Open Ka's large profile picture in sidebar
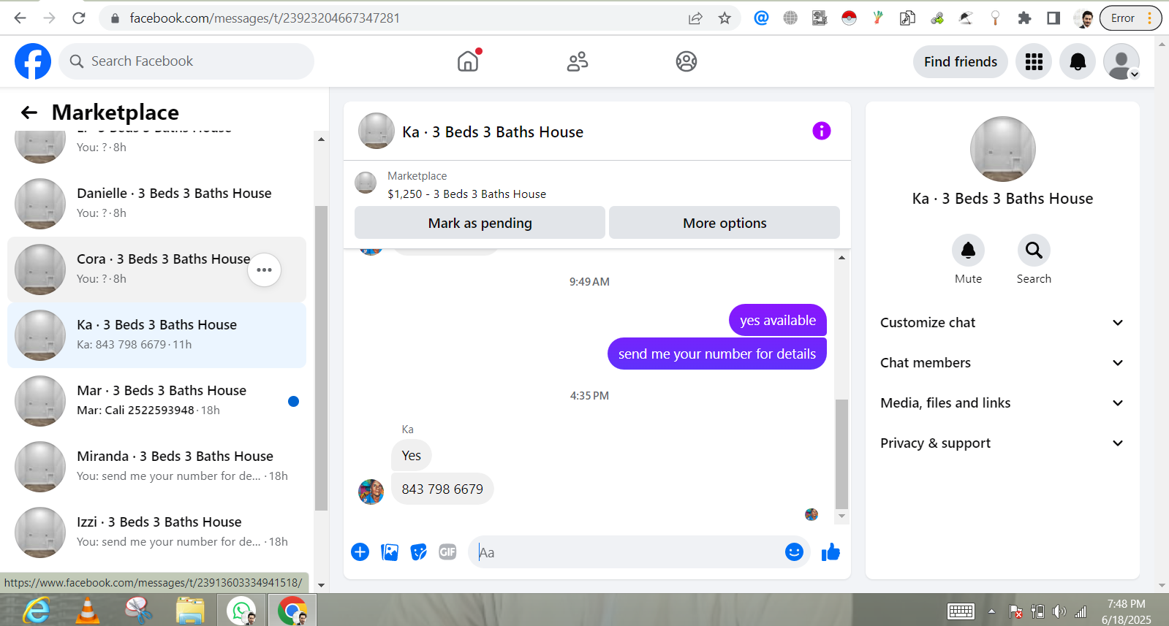Viewport: 1169px width, 626px height. point(1002,149)
